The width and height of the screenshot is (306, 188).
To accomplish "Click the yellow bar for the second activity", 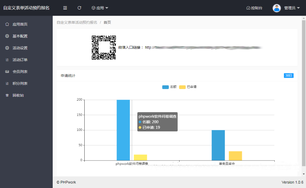I will pos(235,156).
